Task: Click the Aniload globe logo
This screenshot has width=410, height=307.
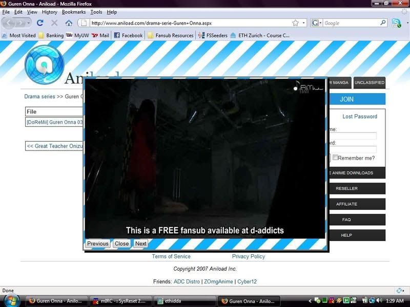Action: tap(44, 64)
